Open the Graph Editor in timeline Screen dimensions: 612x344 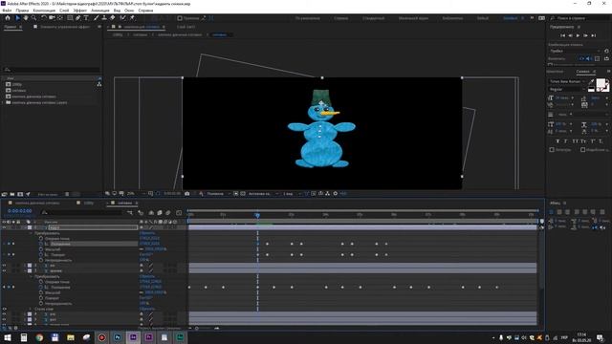click(179, 213)
